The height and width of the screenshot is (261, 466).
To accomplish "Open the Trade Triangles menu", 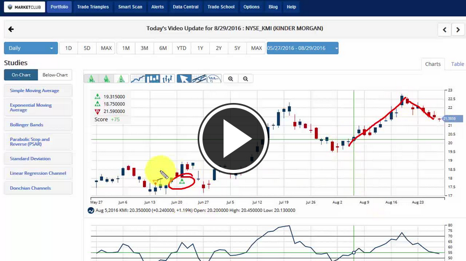I will coord(93,7).
